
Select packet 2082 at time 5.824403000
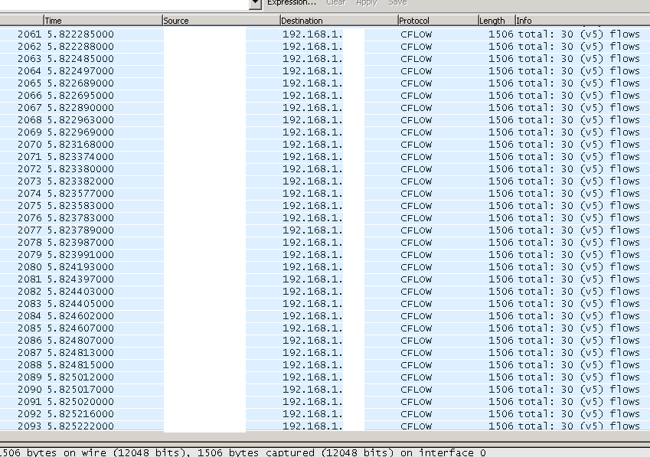click(325, 291)
